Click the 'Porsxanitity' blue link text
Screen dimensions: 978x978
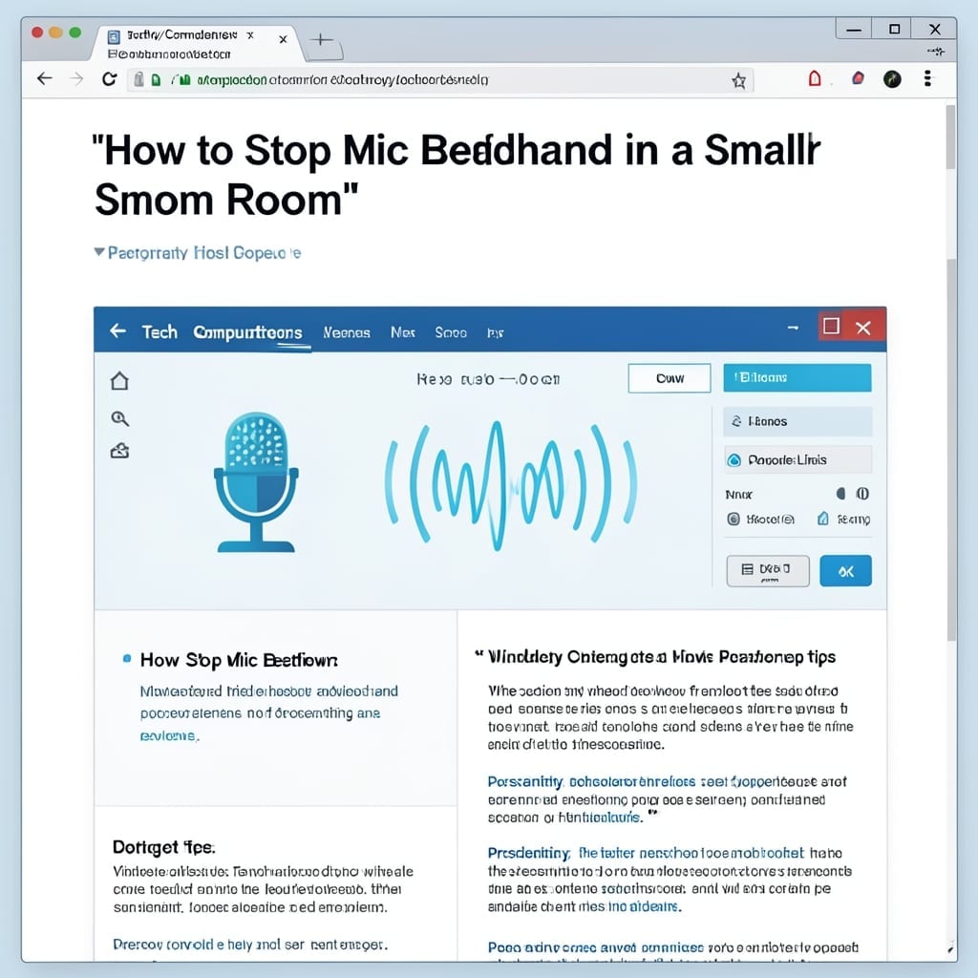pyautogui.click(x=525, y=781)
